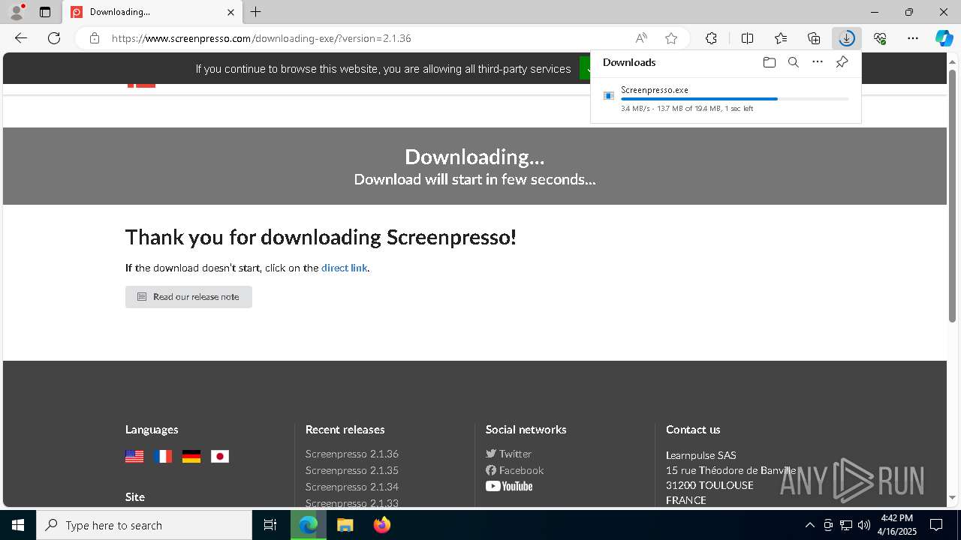Screen dimensions: 961x540
Task: Open the Favorites list icon
Action: pos(781,38)
